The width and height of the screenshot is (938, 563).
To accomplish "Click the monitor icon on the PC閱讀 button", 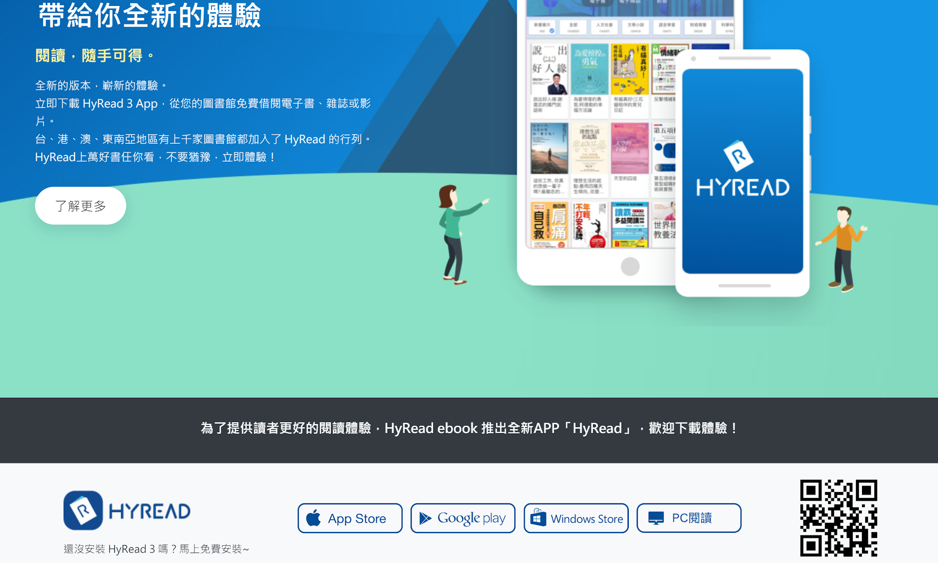I will tap(655, 518).
